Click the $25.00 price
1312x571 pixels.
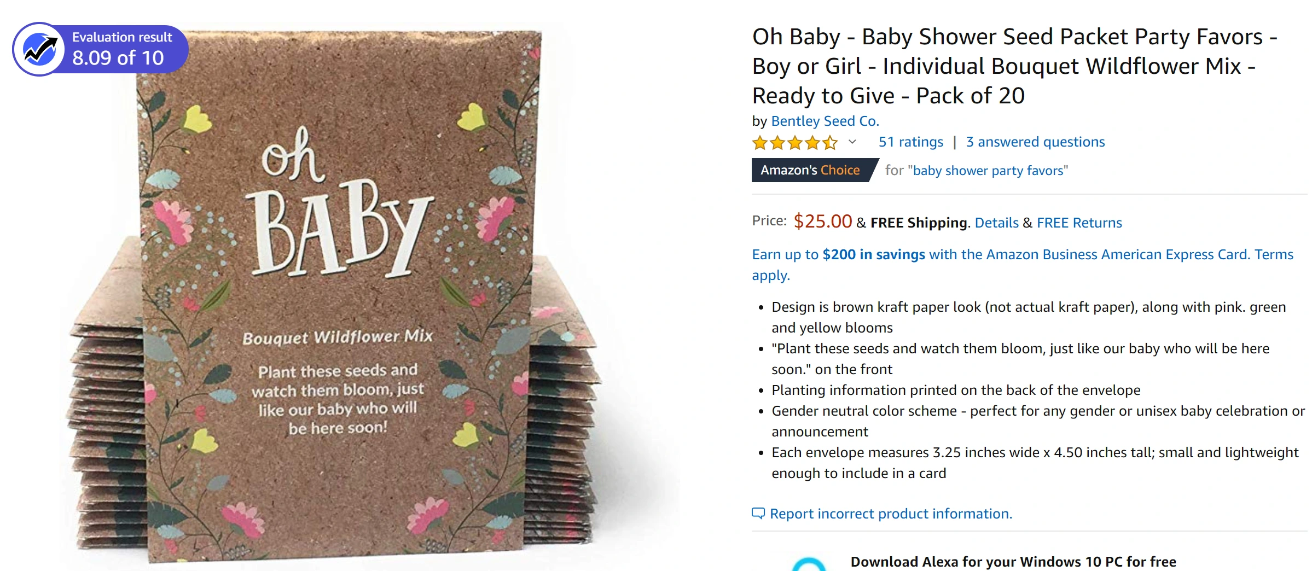pos(822,222)
